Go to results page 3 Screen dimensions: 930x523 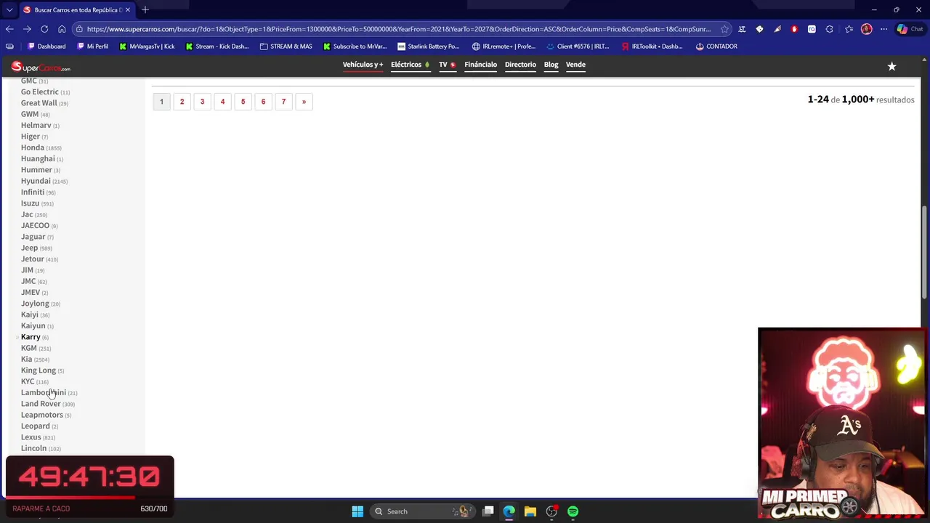click(x=202, y=102)
